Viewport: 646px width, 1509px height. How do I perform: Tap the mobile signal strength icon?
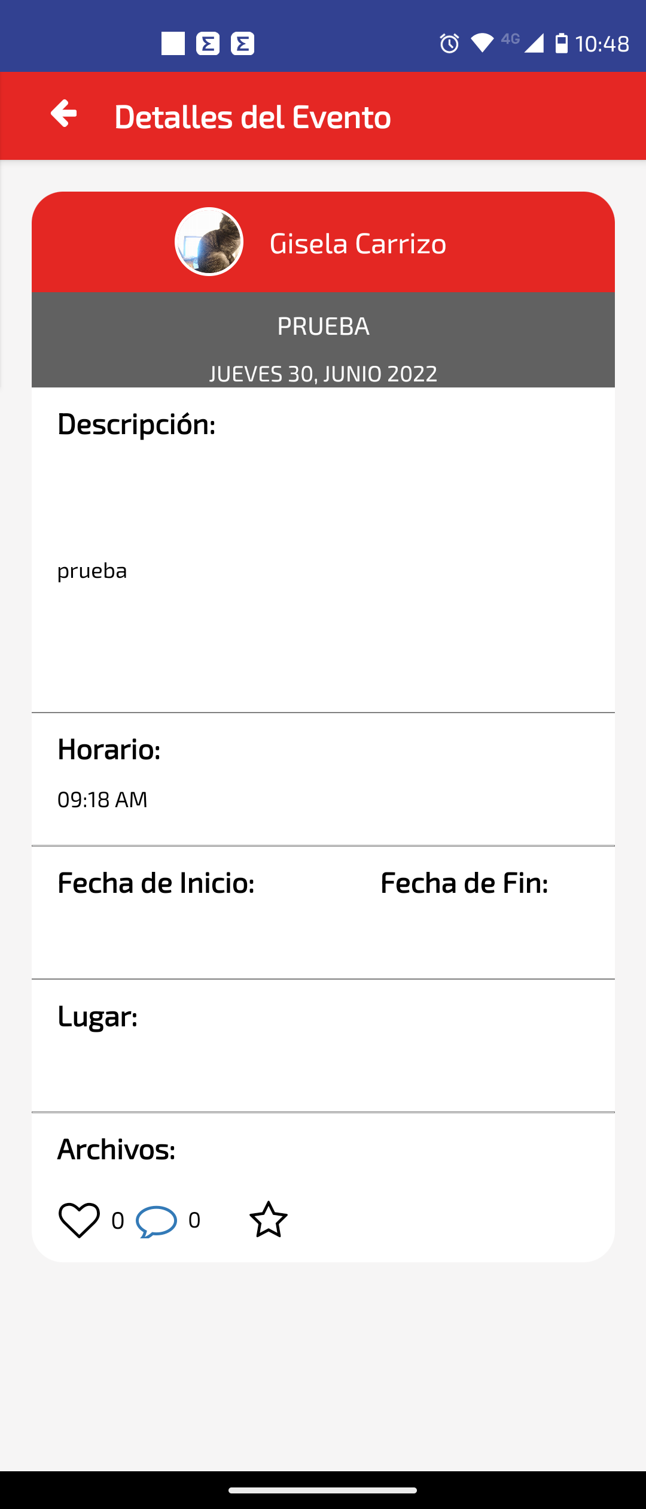click(x=534, y=43)
